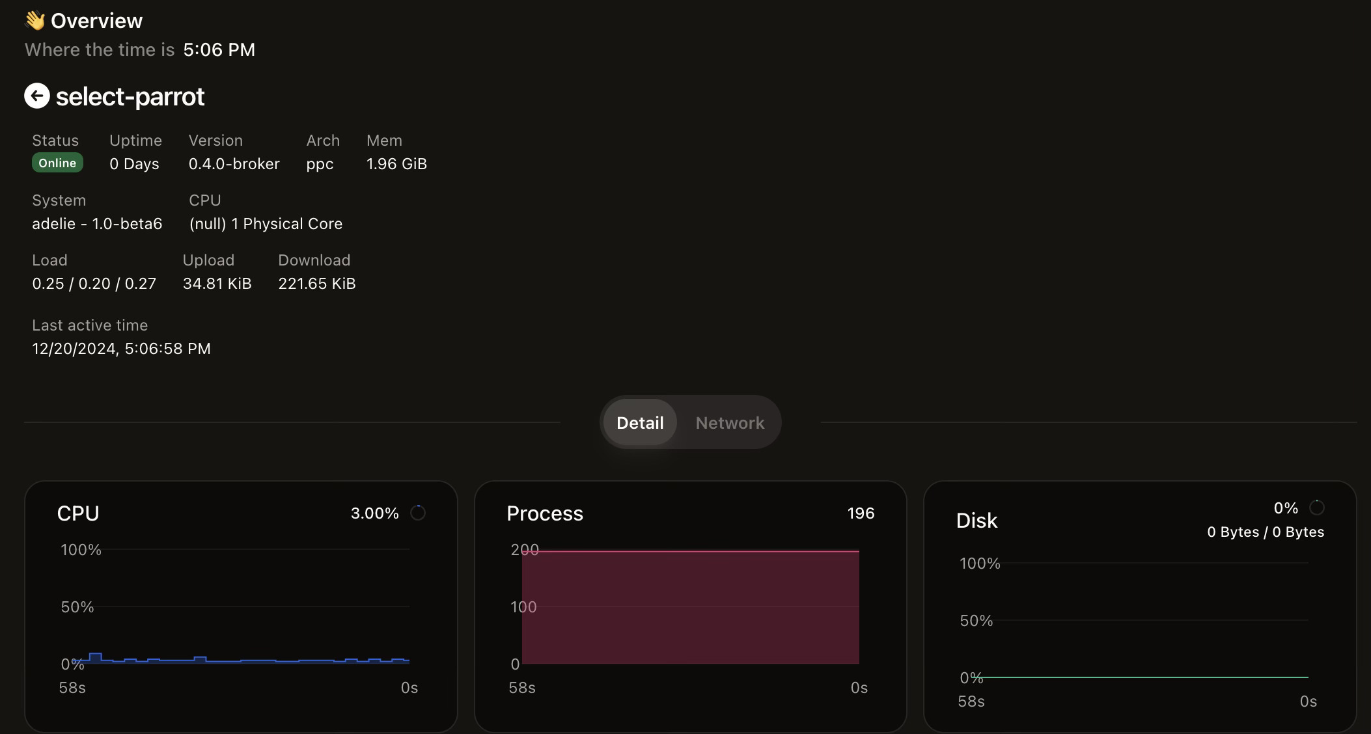This screenshot has width=1371, height=734.
Task: Click the Upload value 34.81 KiB
Action: click(217, 284)
